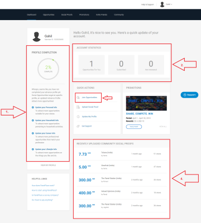Open Invite Friends in the navigation bar
This screenshot has width=201, height=223.
pyautogui.click(x=102, y=14)
